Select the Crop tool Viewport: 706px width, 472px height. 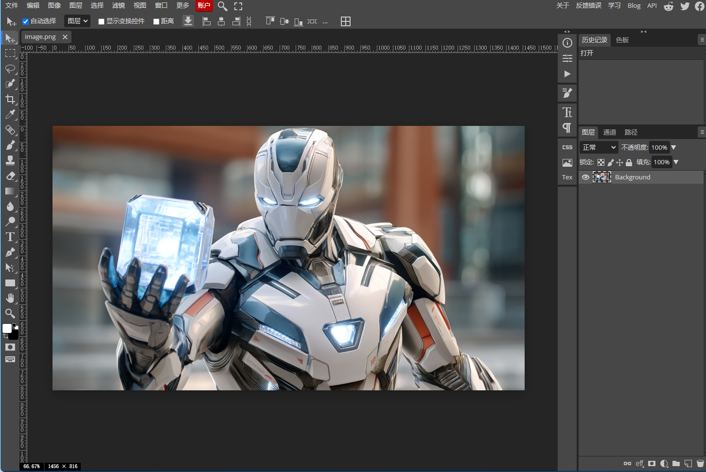click(x=10, y=99)
